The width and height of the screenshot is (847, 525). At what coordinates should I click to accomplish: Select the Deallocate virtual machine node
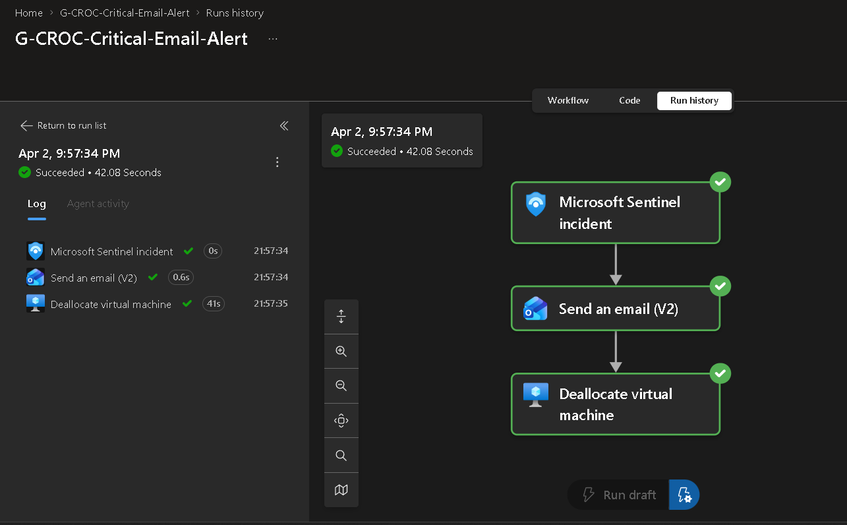[x=615, y=404]
